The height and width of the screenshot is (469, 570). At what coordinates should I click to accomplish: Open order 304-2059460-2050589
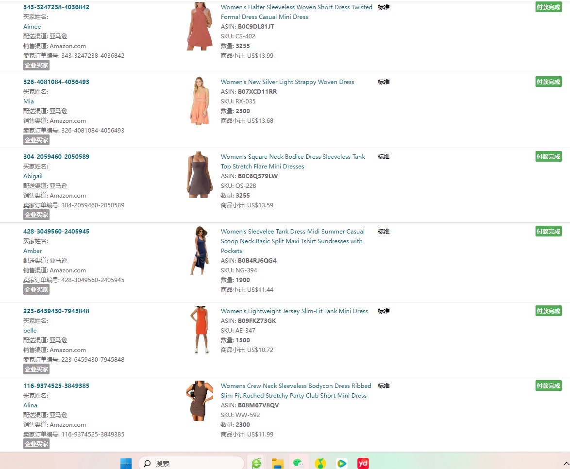pos(56,157)
